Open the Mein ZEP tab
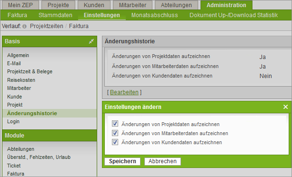 [x=20, y=5]
